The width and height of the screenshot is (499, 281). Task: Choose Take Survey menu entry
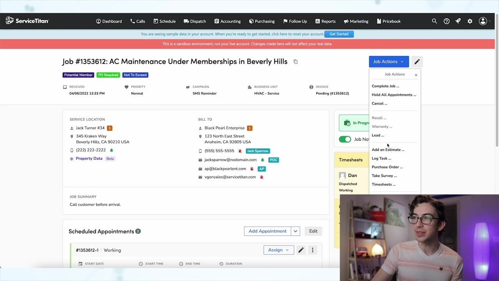pos(384,176)
